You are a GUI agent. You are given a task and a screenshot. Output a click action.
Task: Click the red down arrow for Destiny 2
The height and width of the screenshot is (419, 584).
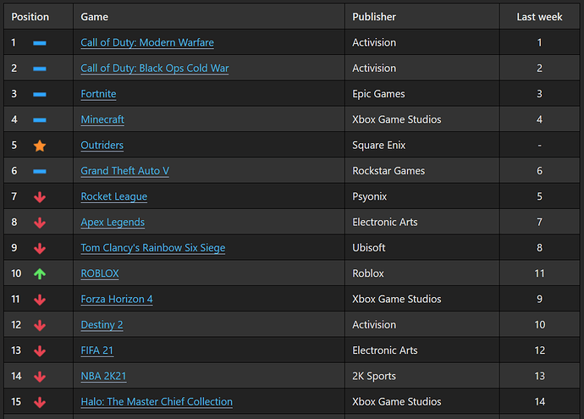tap(40, 325)
